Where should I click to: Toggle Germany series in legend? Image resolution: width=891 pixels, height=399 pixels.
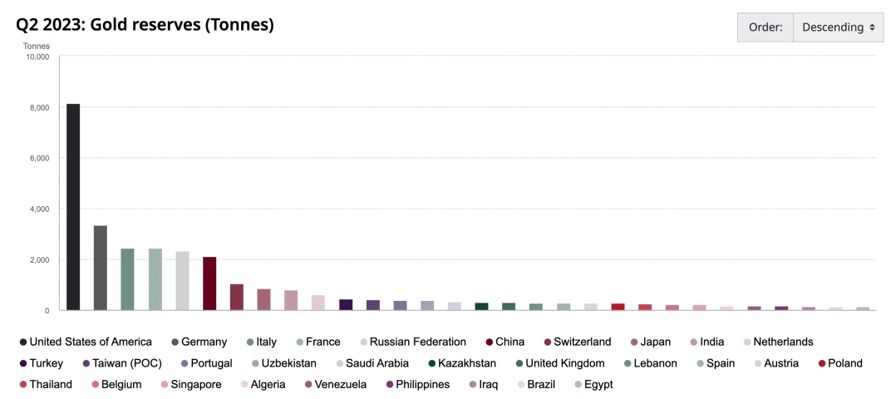pyautogui.click(x=204, y=342)
